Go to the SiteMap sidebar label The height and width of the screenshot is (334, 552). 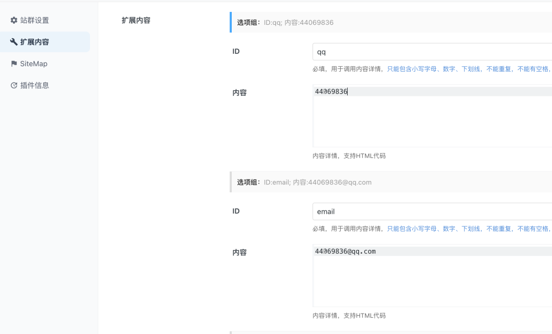(34, 64)
